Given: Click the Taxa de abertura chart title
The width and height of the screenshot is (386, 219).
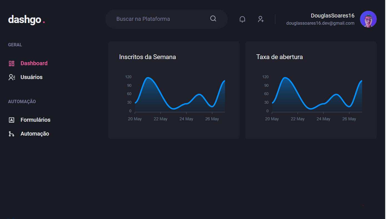Looking at the screenshot, I should click(x=279, y=57).
